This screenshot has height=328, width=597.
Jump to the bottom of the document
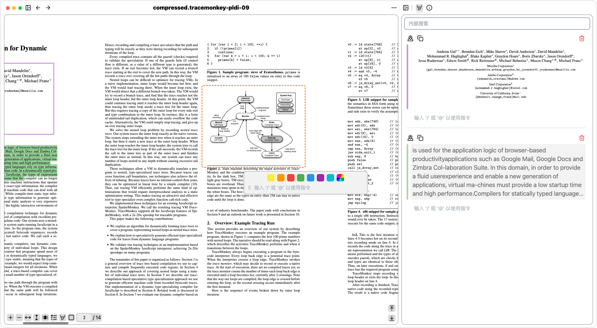(x=392, y=318)
